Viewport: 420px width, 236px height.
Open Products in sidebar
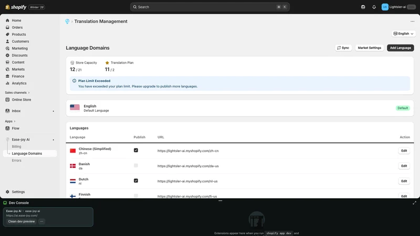click(19, 34)
